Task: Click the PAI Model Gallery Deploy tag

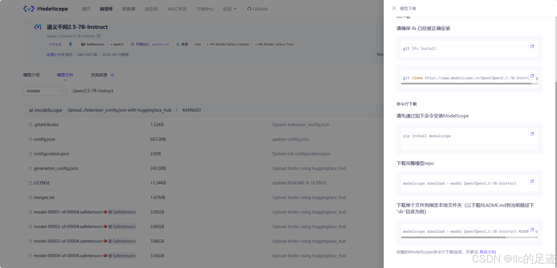Action: (x=228, y=44)
